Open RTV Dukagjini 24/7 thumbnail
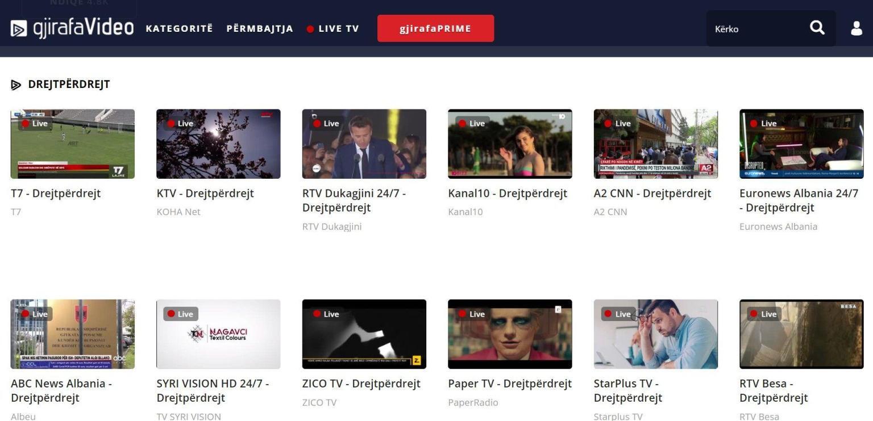The width and height of the screenshot is (873, 421). [364, 144]
